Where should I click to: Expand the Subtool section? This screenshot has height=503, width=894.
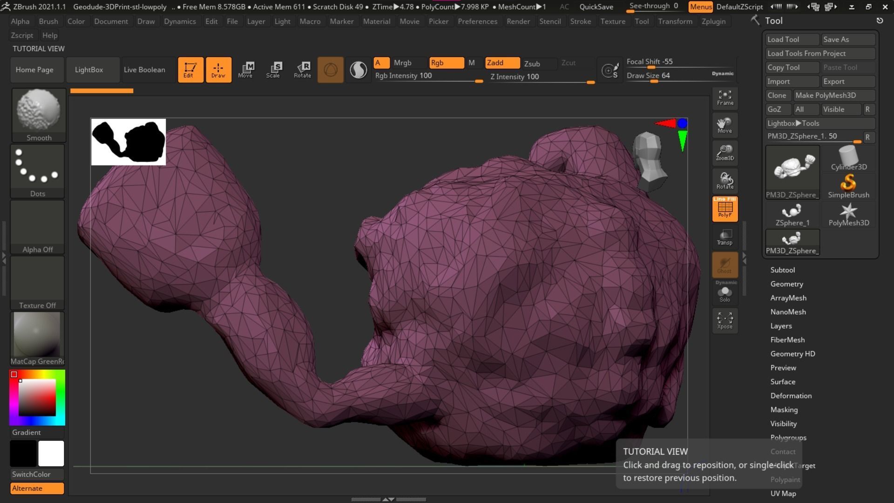tap(782, 270)
